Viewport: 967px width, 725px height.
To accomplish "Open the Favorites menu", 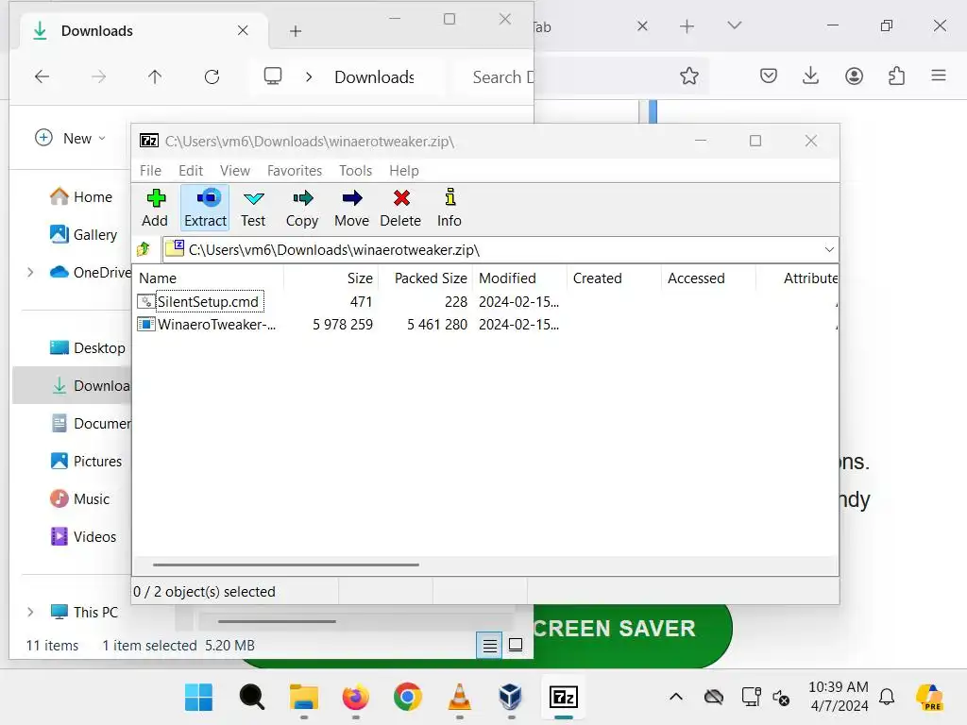I will [295, 171].
